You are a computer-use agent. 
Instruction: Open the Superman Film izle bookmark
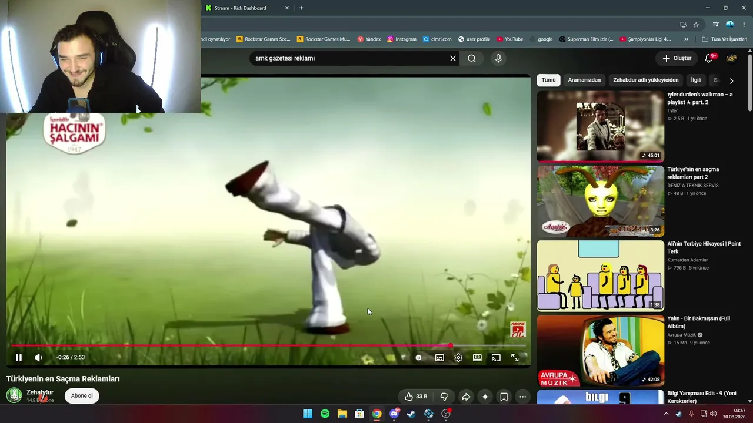click(x=586, y=39)
